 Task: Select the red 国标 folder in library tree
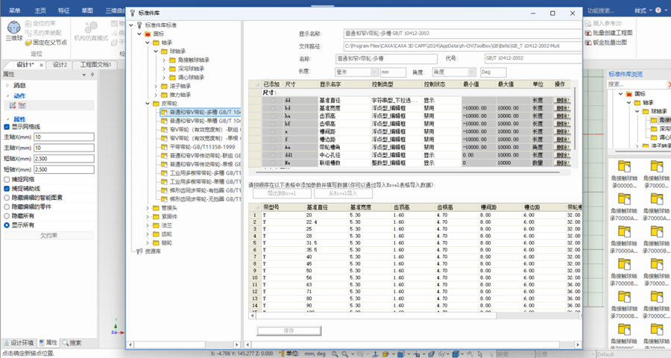148,34
